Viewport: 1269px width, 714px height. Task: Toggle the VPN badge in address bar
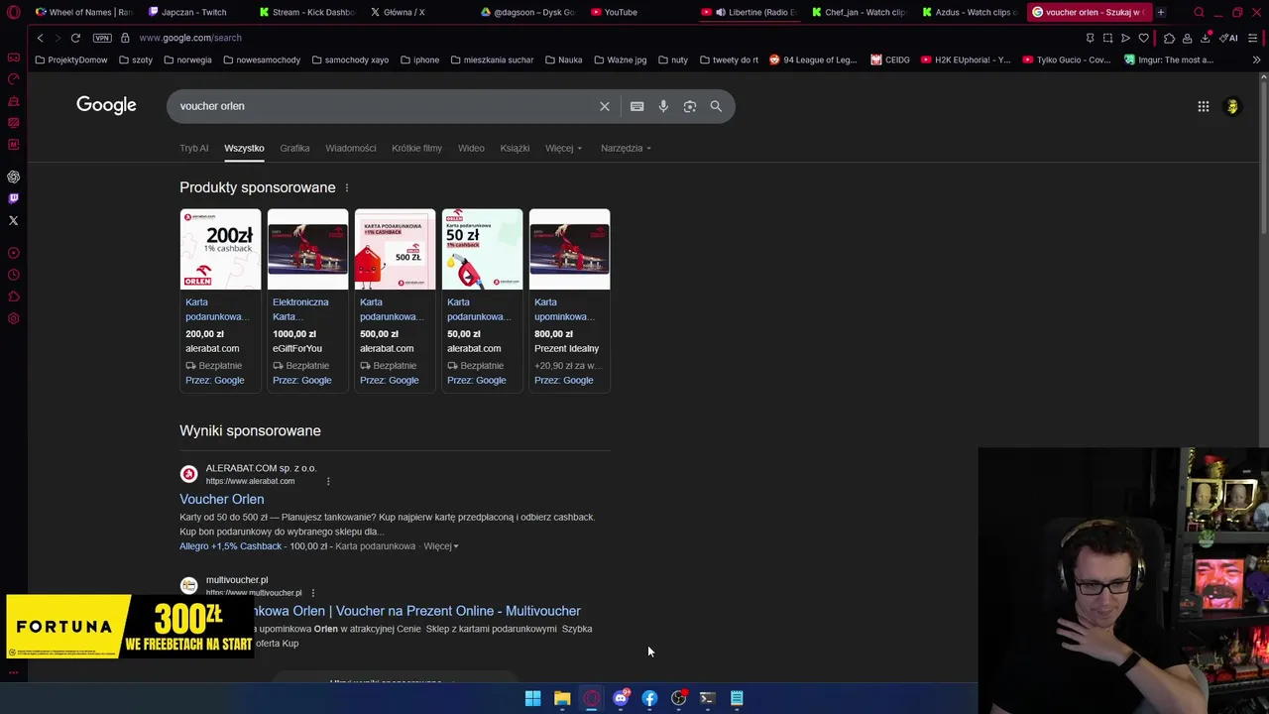[102, 38]
